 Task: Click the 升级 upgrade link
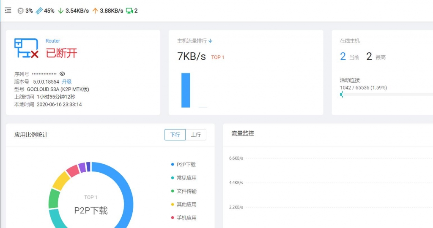pyautogui.click(x=66, y=81)
